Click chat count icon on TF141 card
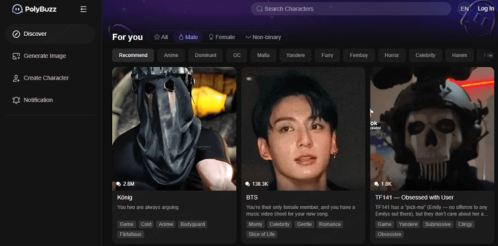The height and width of the screenshot is (246, 498). 376,184
